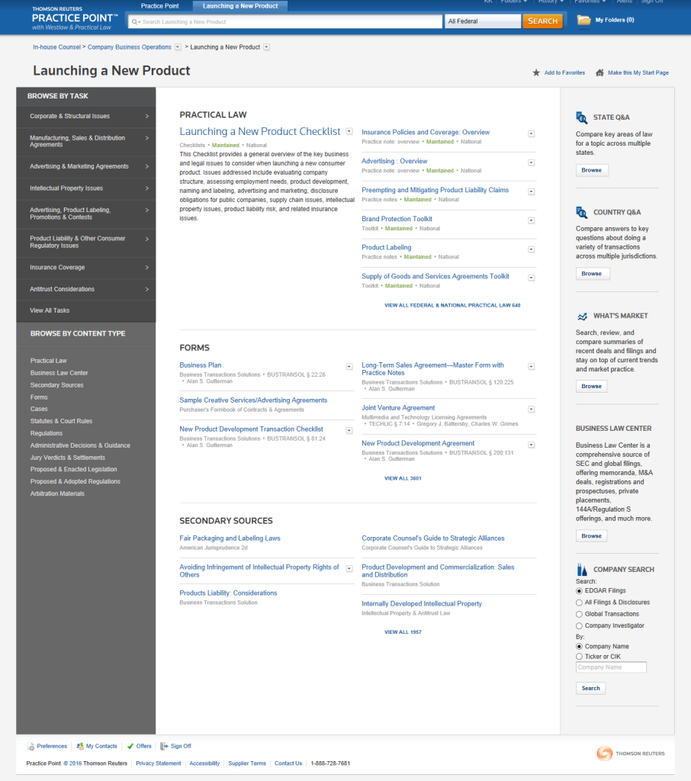Browse the Business Law Center

591,536
